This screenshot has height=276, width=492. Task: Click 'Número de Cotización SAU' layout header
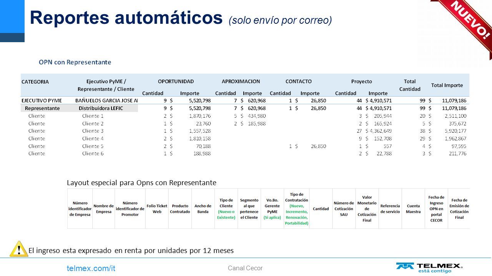(344, 209)
